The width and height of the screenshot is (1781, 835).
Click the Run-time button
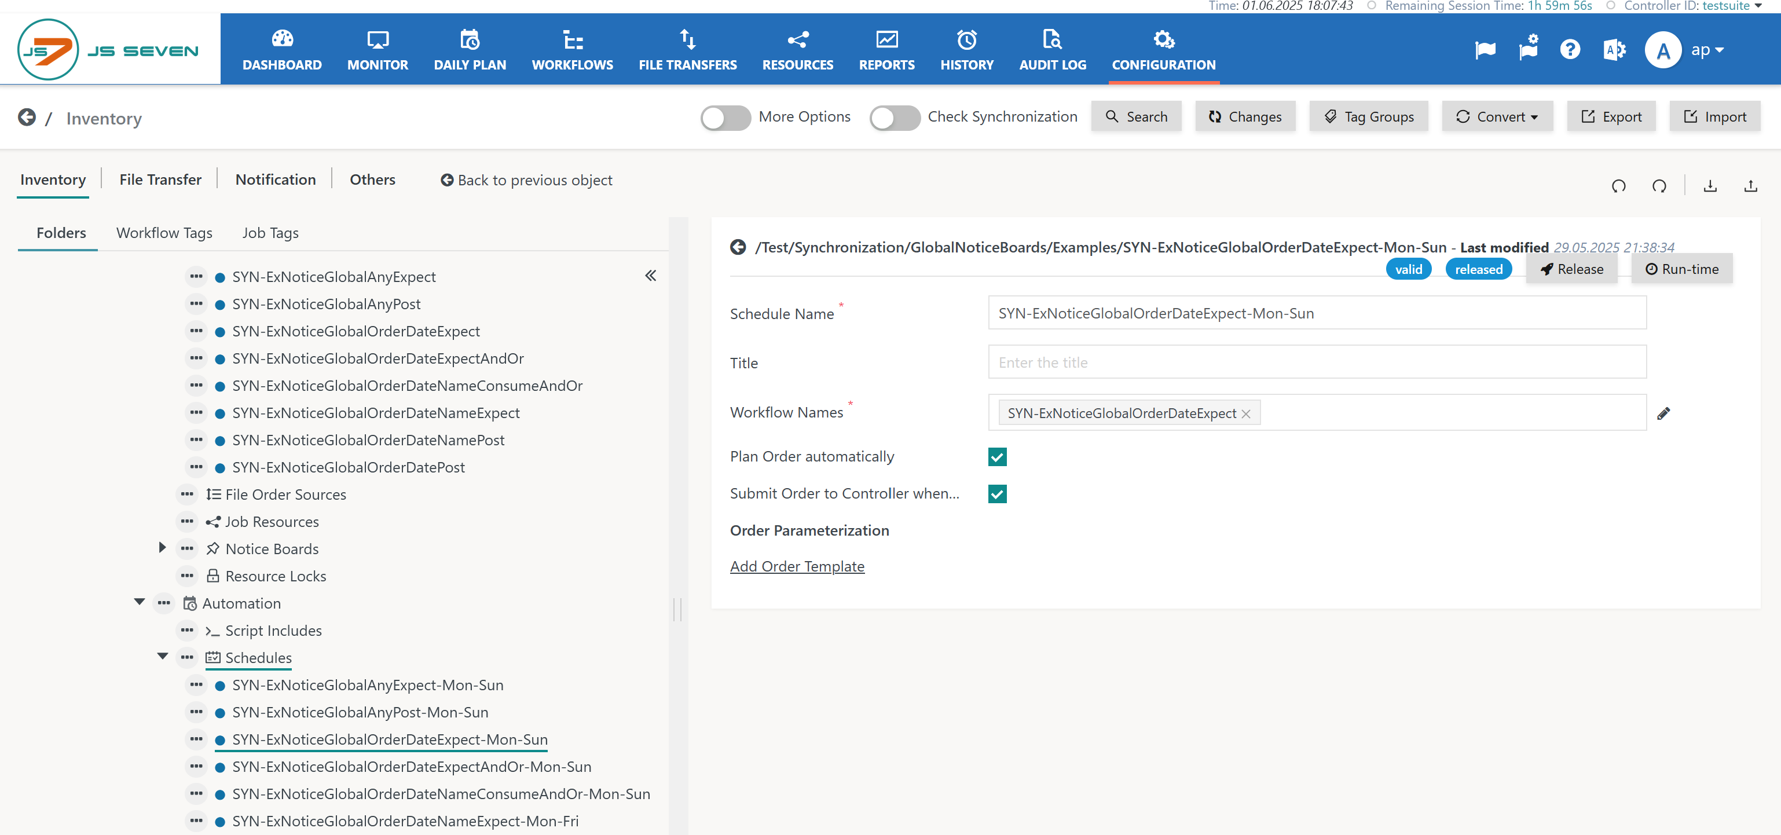tap(1681, 270)
